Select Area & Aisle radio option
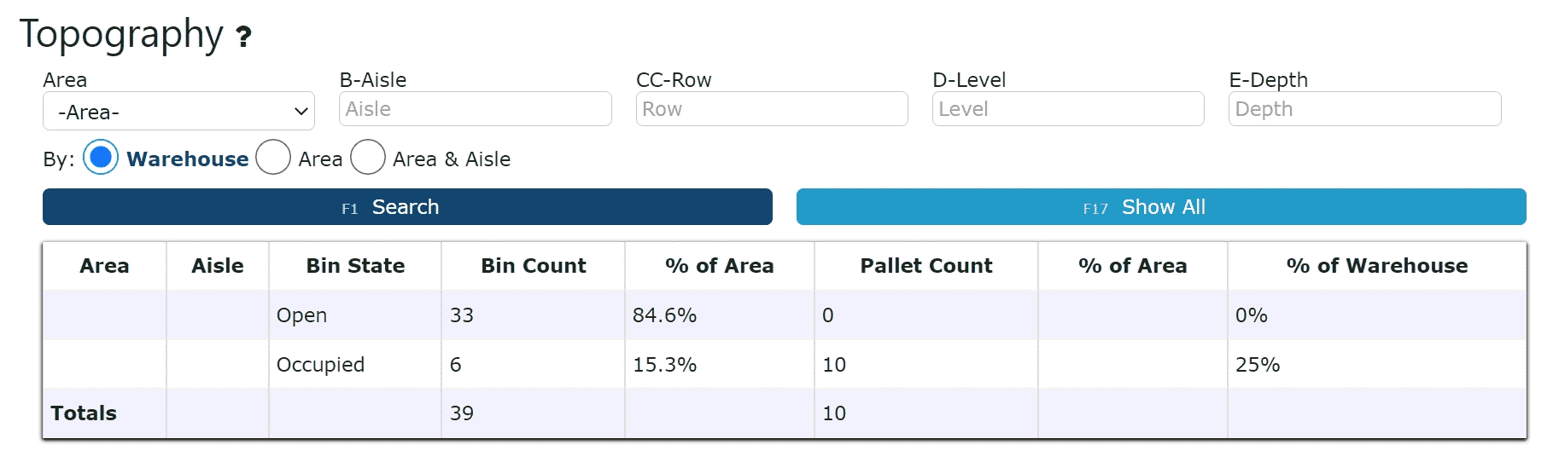Image resolution: width=1559 pixels, height=462 pixels. (x=368, y=159)
